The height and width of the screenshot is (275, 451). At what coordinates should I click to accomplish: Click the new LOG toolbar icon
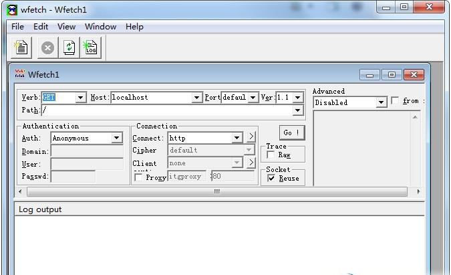tap(91, 48)
